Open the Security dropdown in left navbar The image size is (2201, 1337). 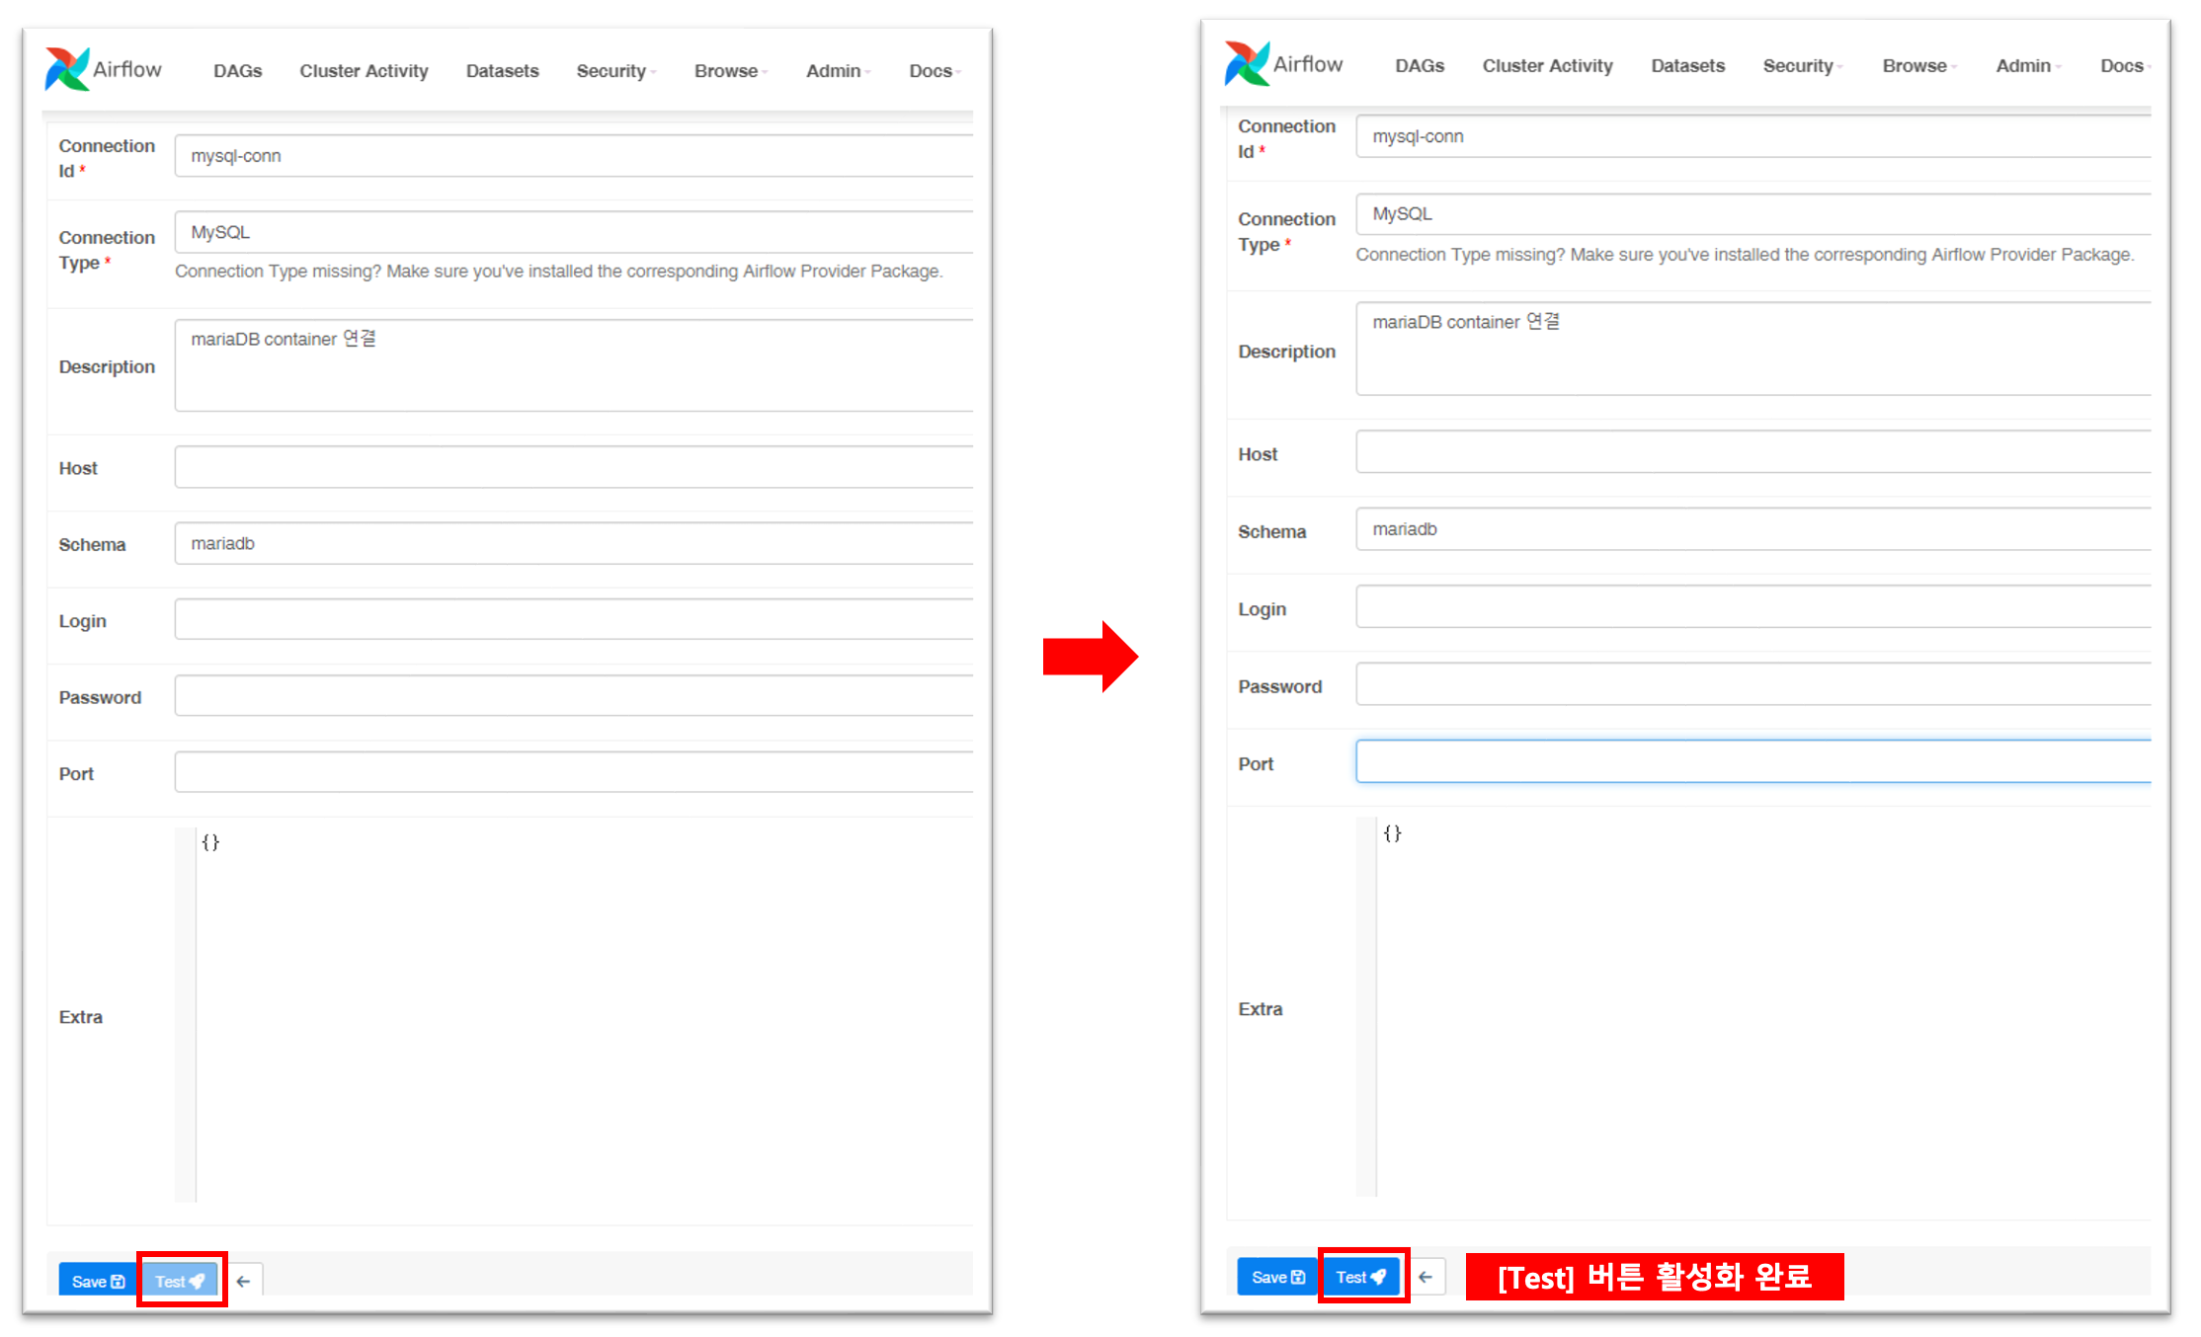614,71
